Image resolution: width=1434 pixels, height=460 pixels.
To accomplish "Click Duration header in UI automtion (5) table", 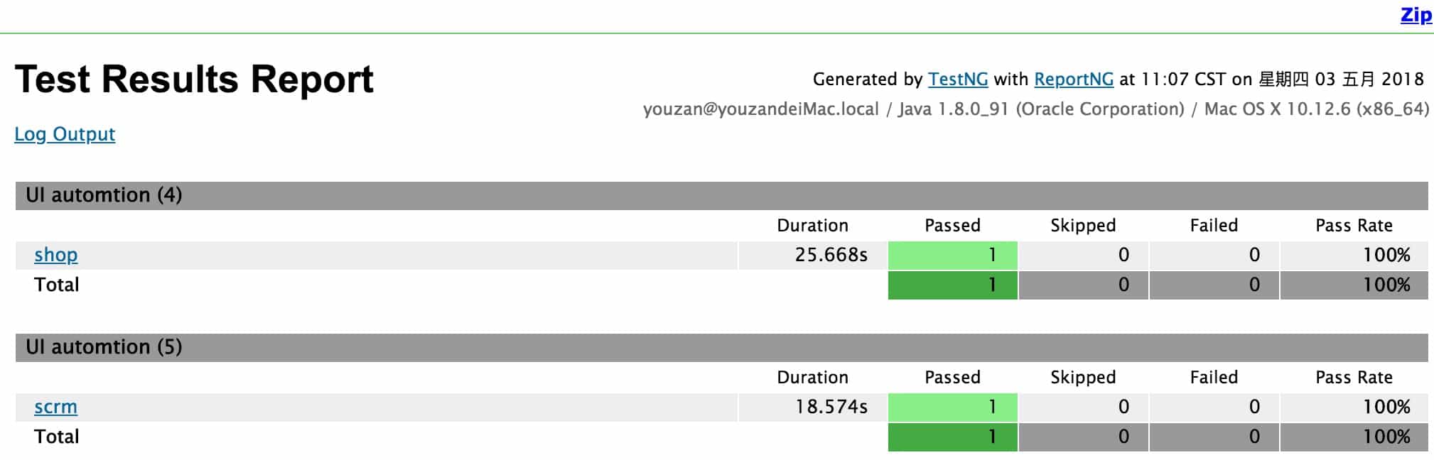I will [812, 378].
